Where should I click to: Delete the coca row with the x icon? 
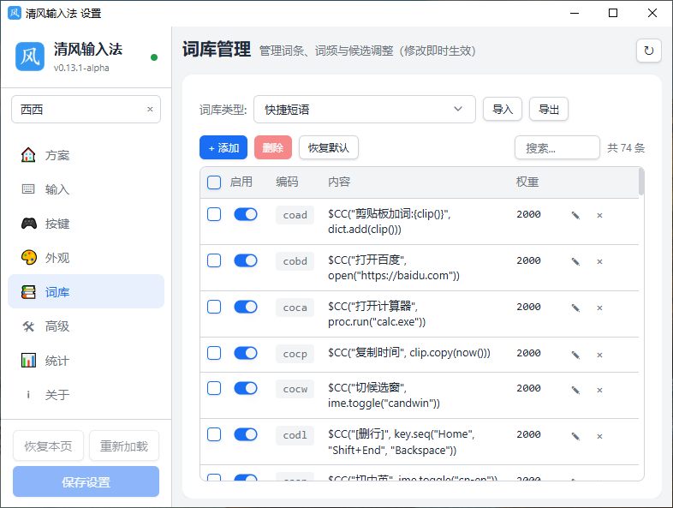[x=599, y=308]
